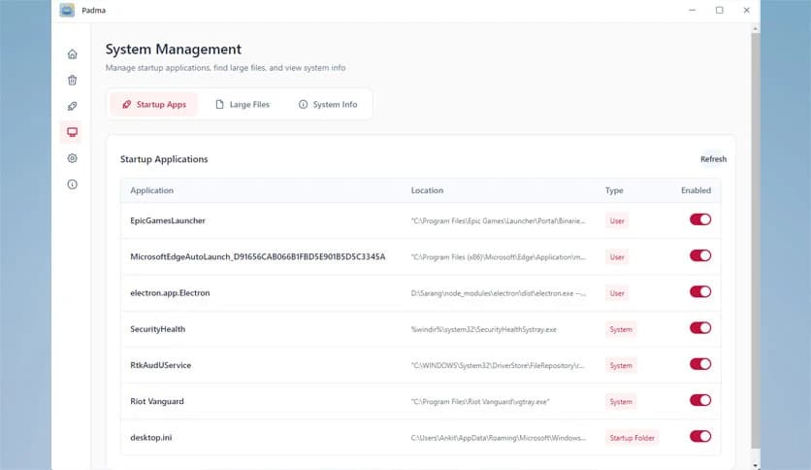Open the settings gear in sidebar
Screen dimensions: 811x470
click(x=72, y=158)
